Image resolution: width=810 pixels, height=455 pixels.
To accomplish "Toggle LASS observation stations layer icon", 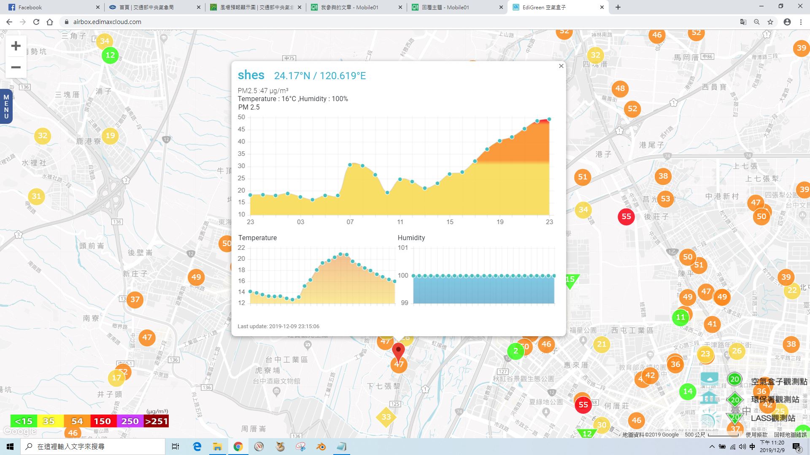I will [710, 418].
